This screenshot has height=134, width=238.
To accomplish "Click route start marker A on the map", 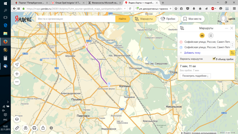I will pos(87,45).
